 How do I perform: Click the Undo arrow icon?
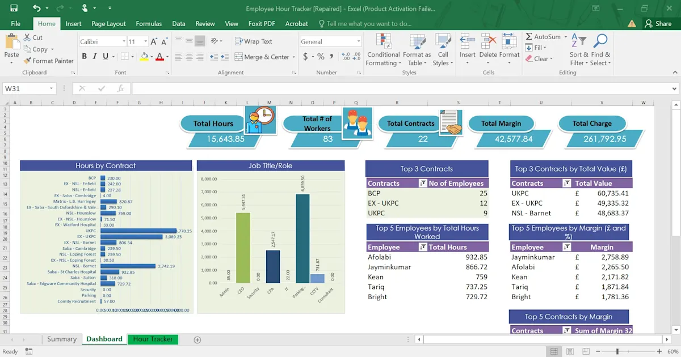(36, 8)
